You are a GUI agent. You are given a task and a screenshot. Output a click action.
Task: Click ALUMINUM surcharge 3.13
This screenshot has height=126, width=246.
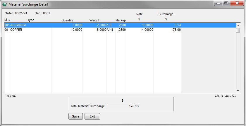point(178,25)
